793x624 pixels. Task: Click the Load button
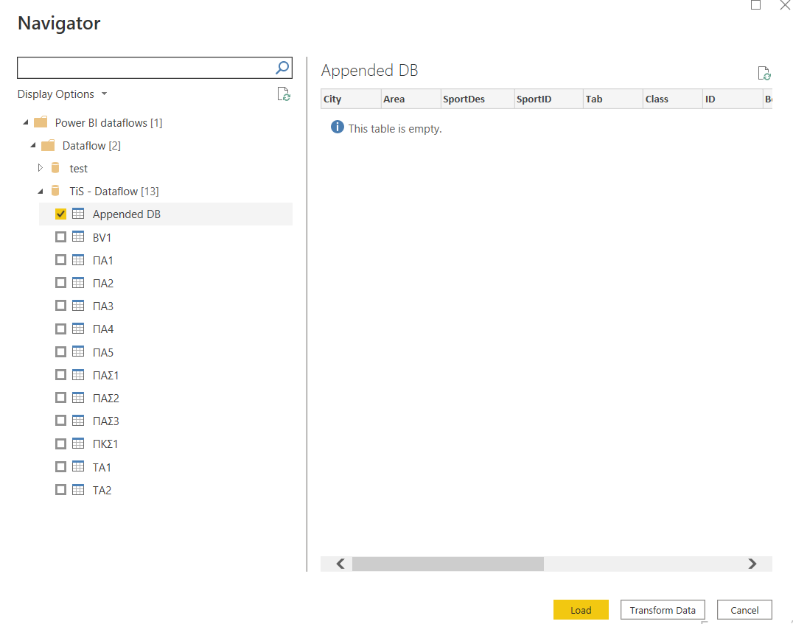click(x=581, y=610)
